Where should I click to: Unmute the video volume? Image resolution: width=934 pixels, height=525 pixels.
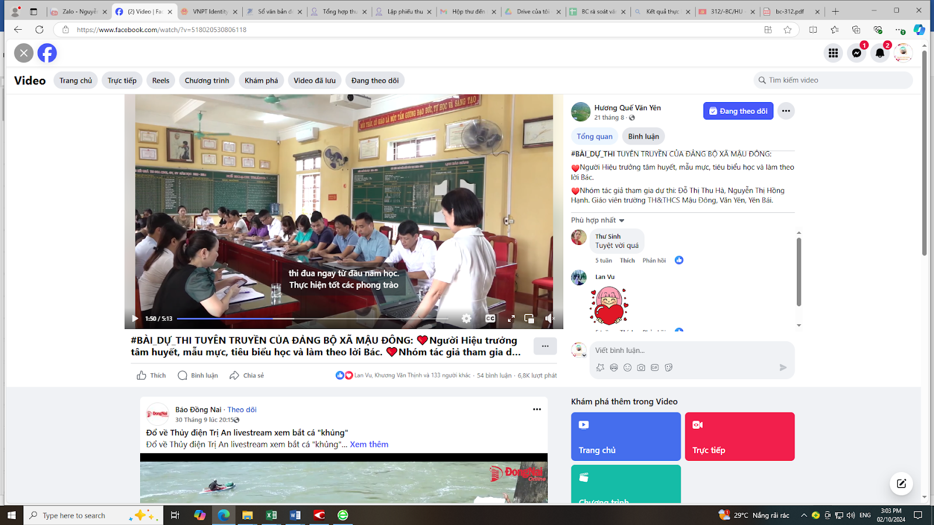tap(549, 318)
